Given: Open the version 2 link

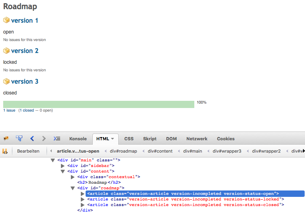Looking at the screenshot, I should 25,51.
